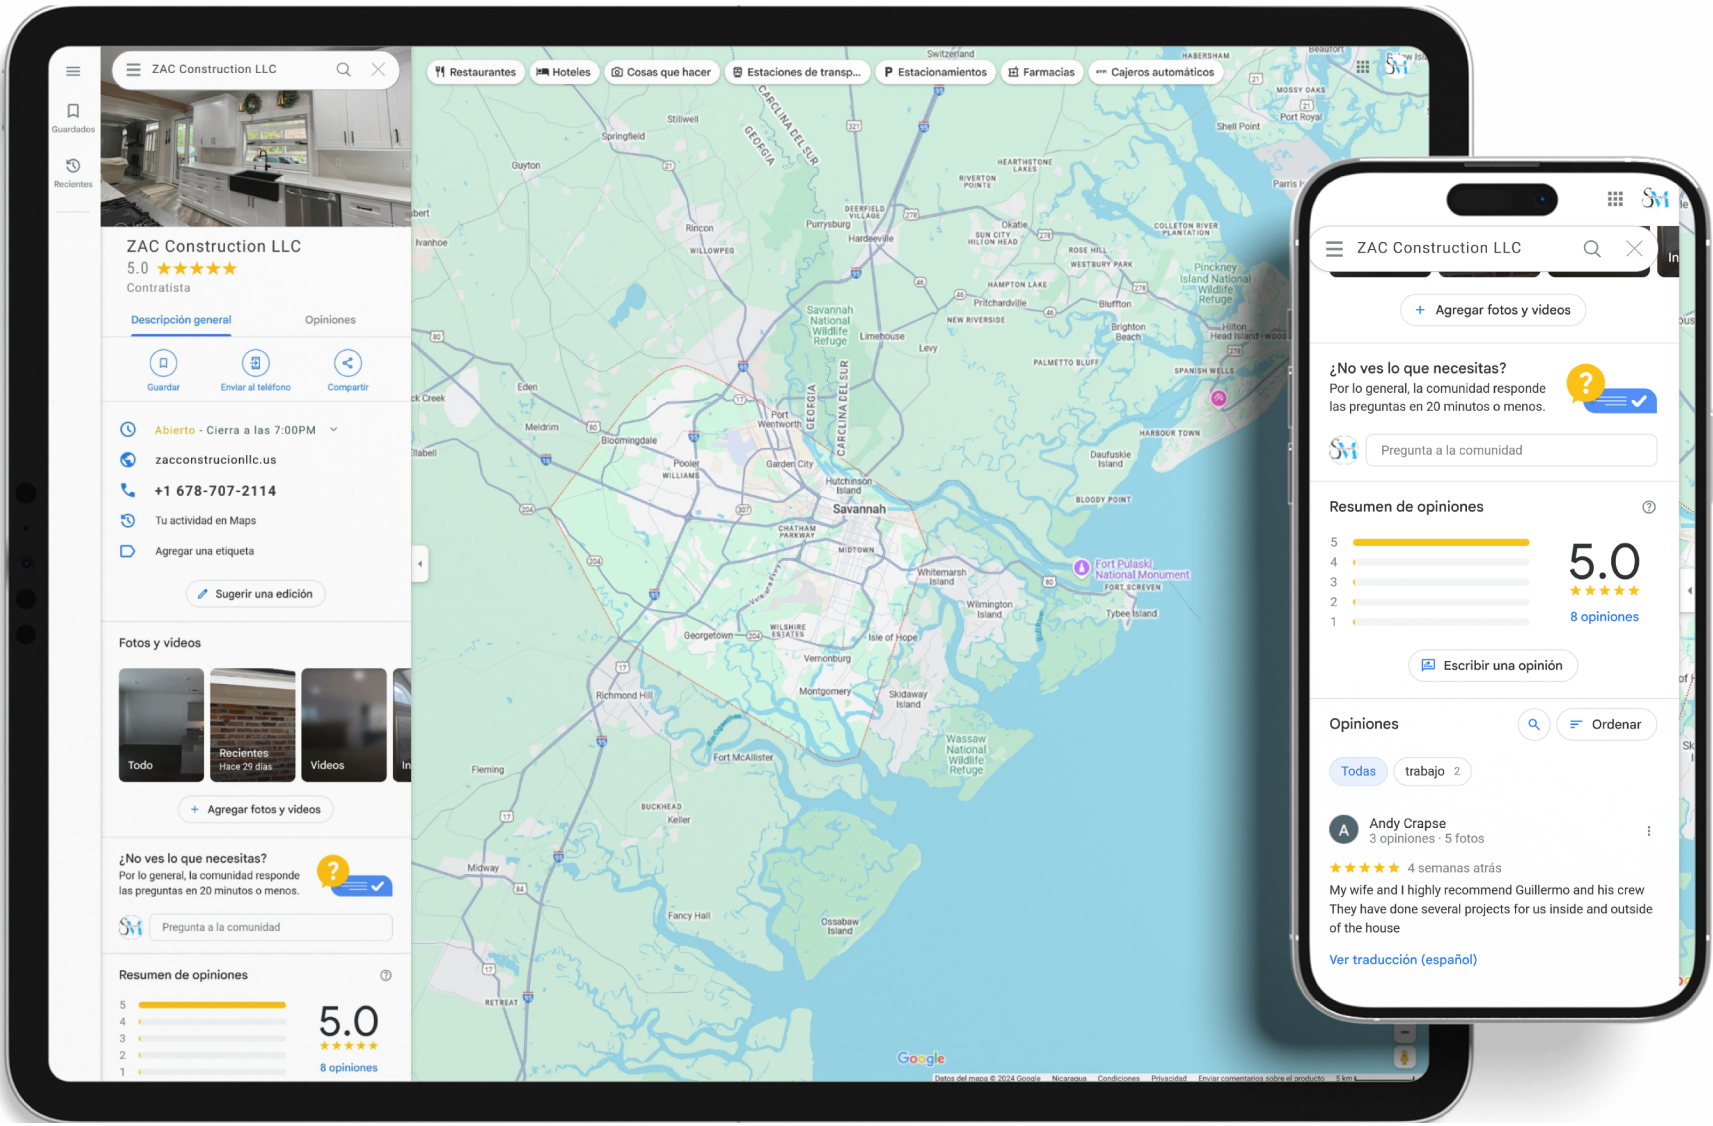Select the Estacionamientos filter chip
Screen dimensions: 1713x1126
pos(936,73)
